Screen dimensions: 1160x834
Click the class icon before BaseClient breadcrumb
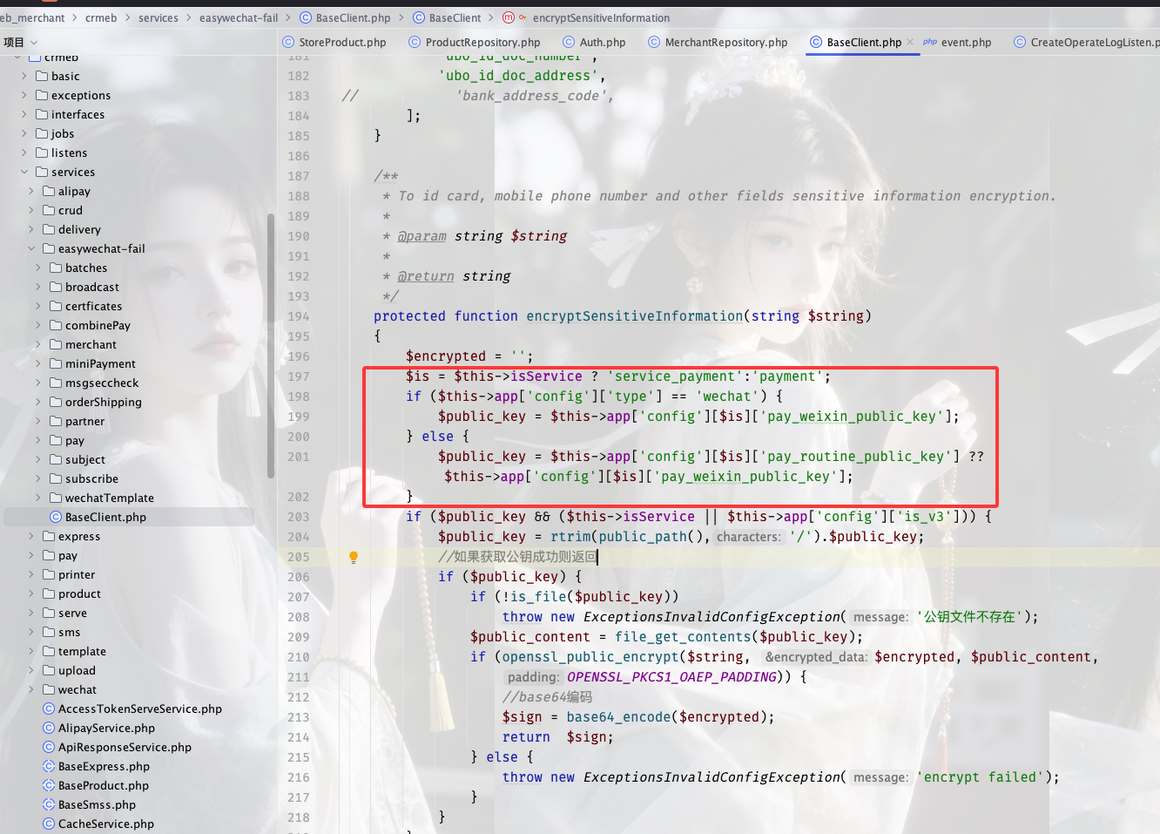tap(419, 17)
